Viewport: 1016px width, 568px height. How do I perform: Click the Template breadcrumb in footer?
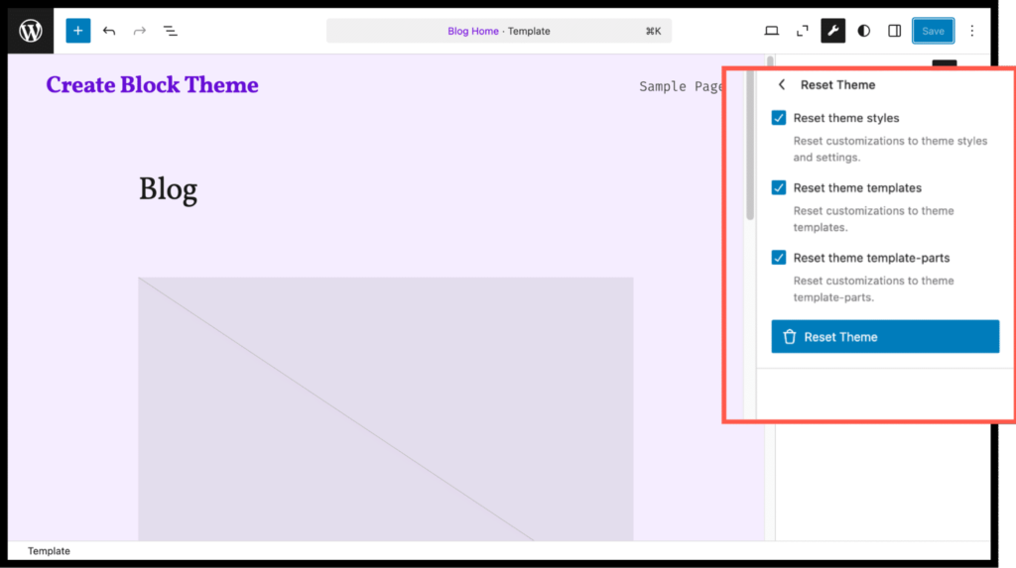(49, 550)
